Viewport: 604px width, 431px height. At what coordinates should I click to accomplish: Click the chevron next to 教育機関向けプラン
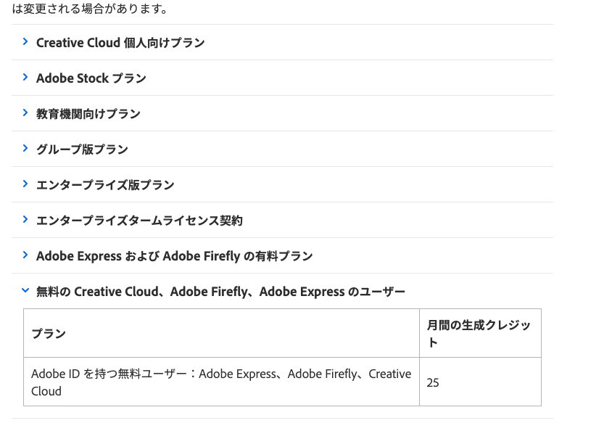(25, 112)
